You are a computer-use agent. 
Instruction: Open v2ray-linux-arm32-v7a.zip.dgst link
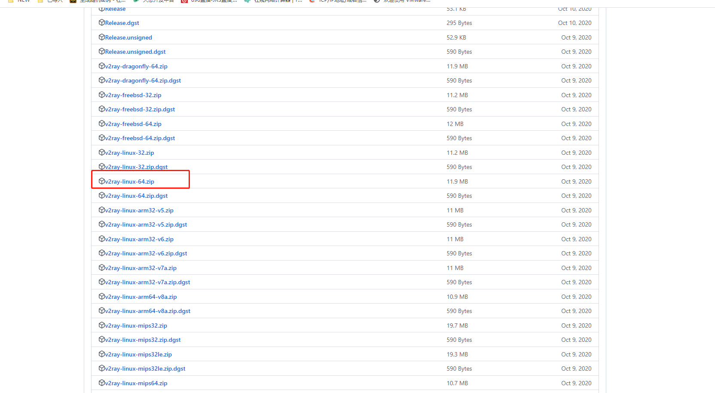tap(148, 282)
